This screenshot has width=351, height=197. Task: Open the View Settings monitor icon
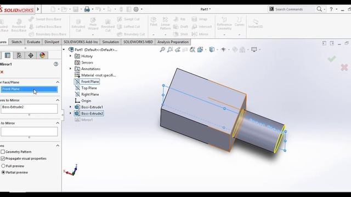pos(254,50)
